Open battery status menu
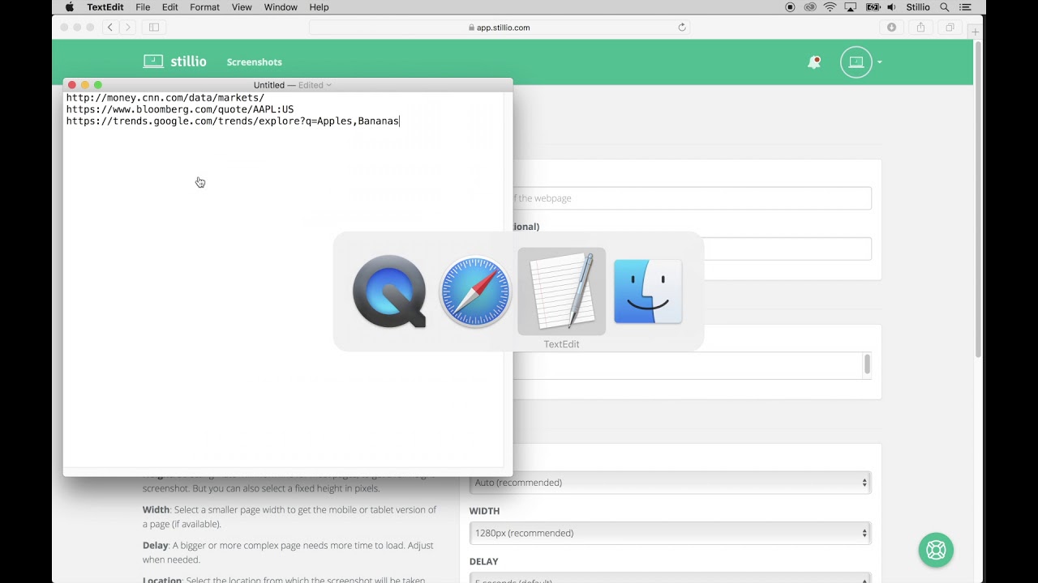Viewport: 1038px width, 583px height. [x=873, y=7]
